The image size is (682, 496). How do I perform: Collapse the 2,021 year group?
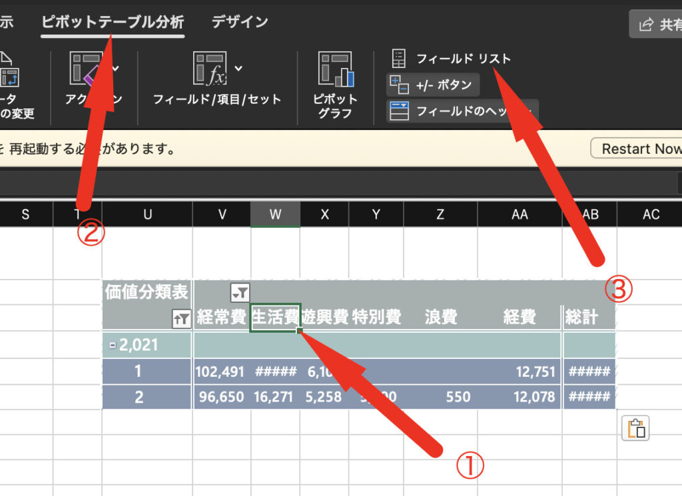click(113, 346)
